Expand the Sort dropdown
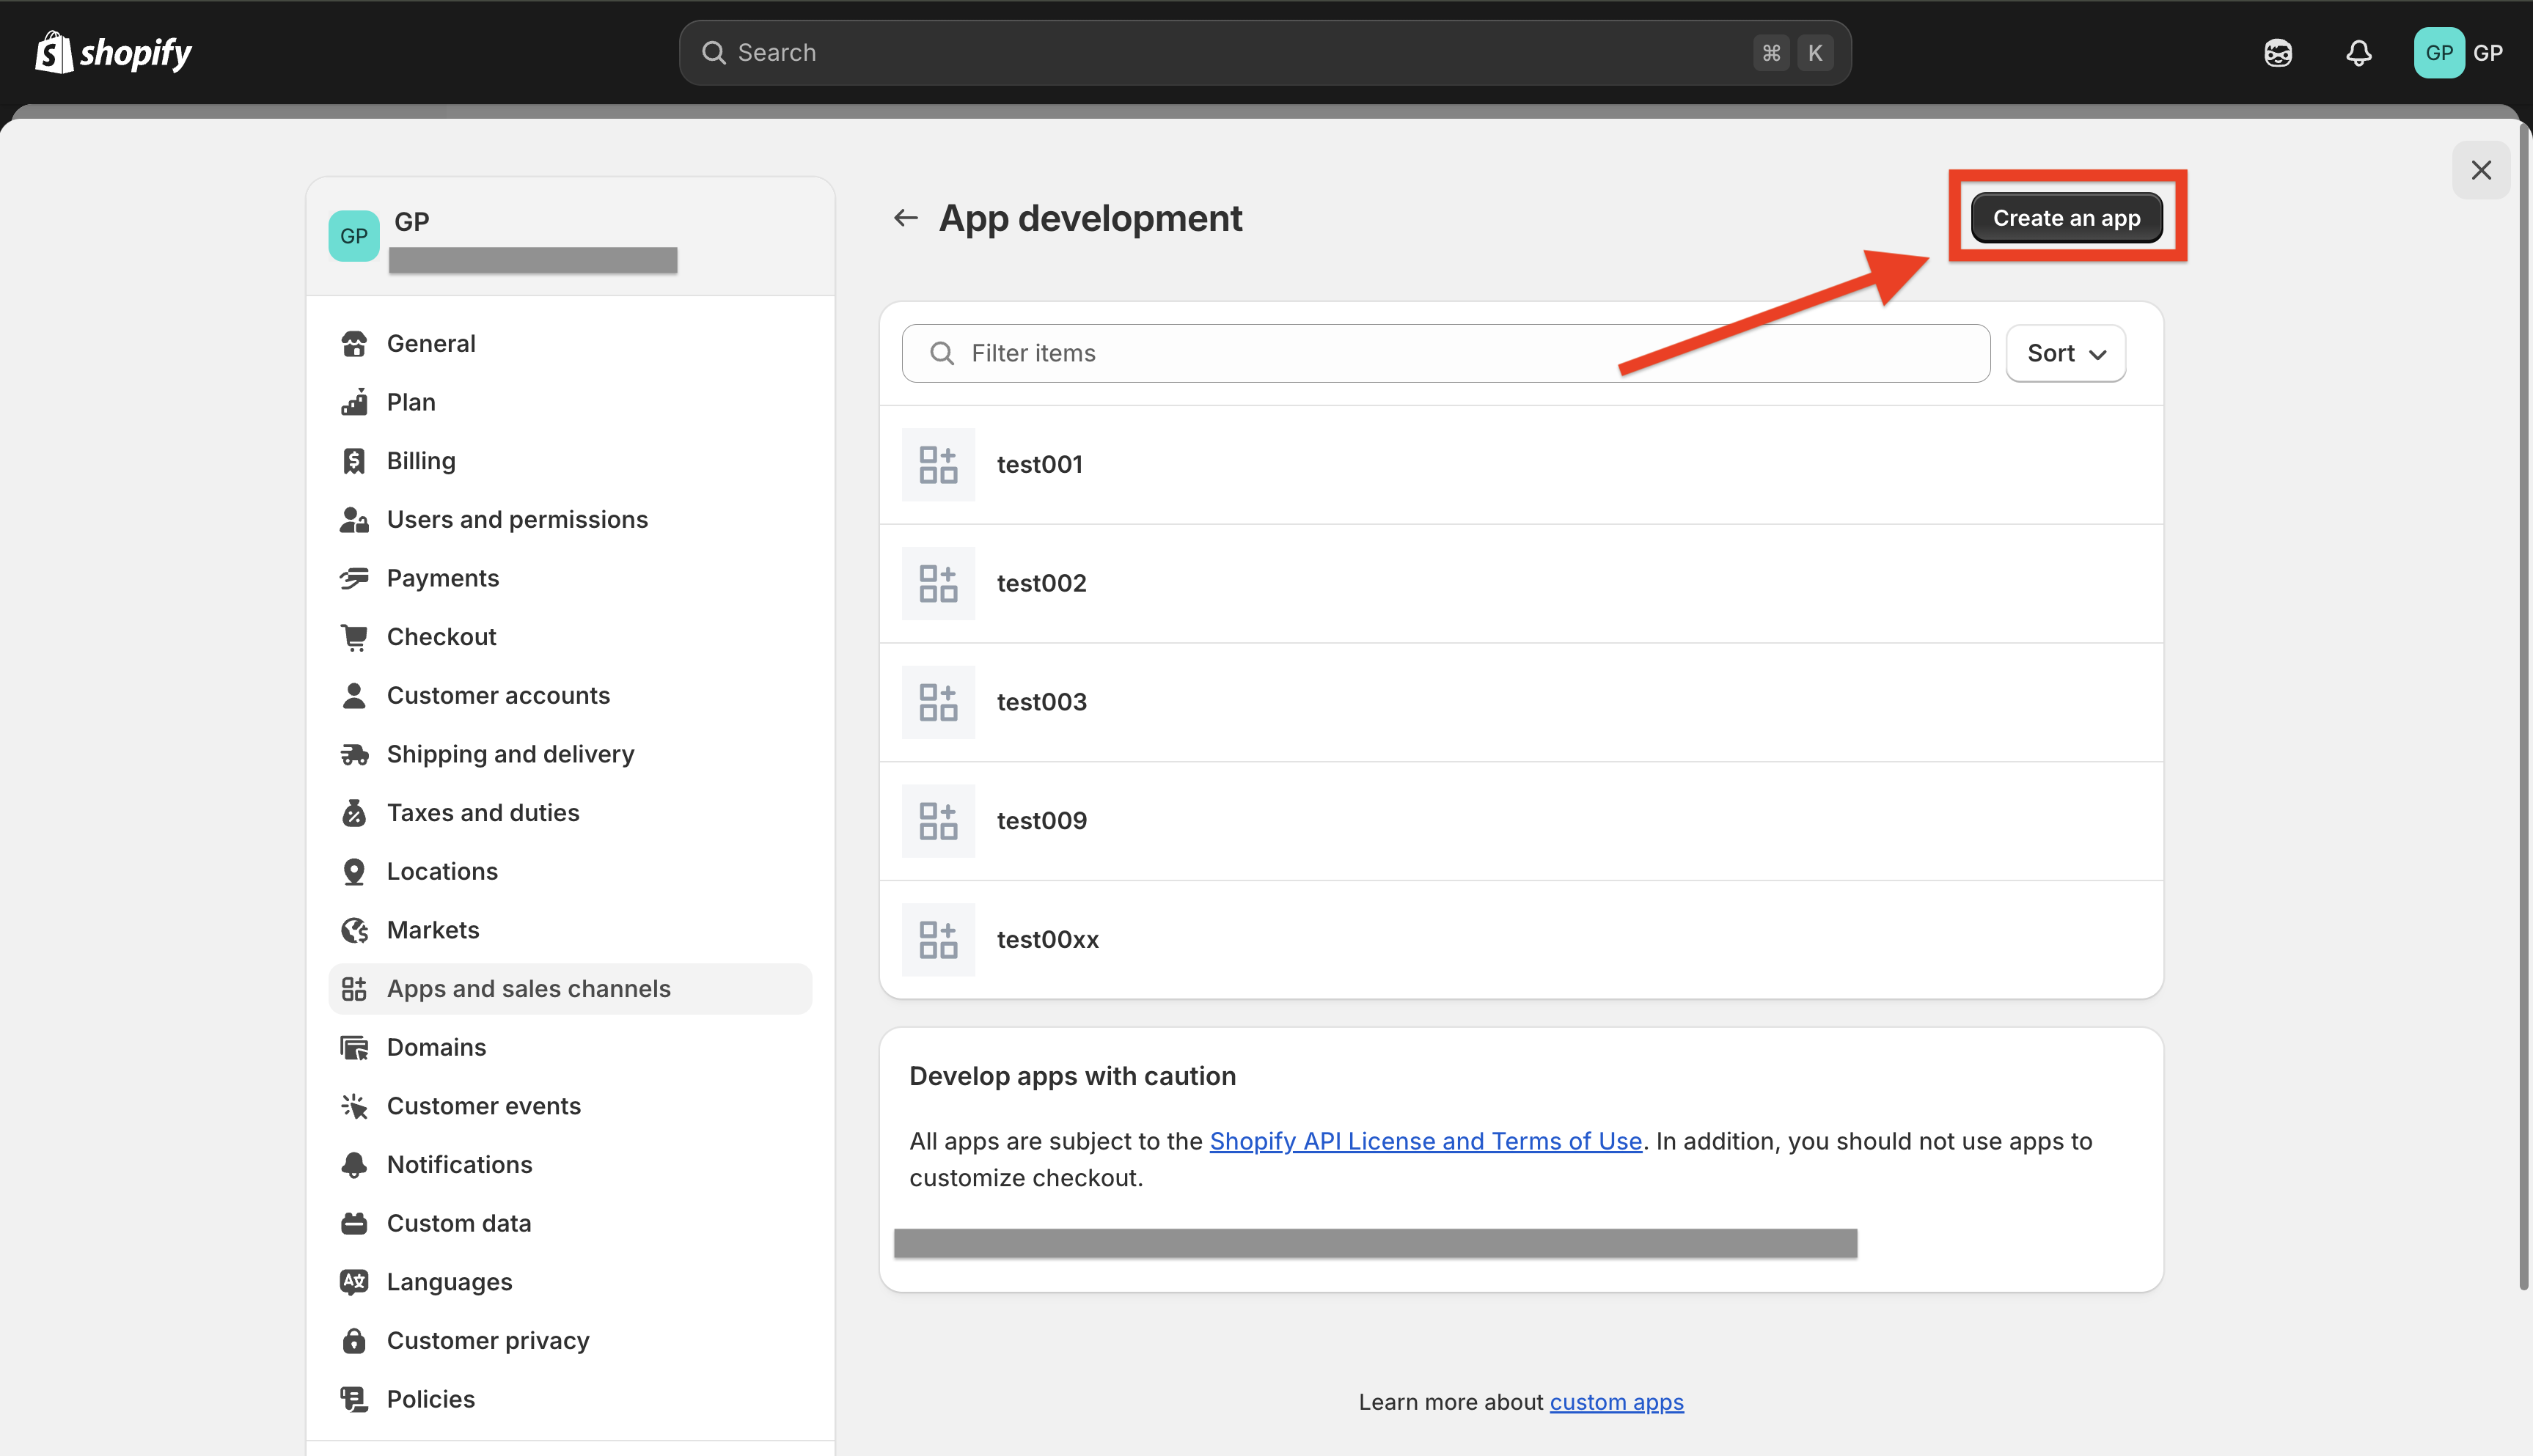This screenshot has width=2533, height=1456. tap(2065, 353)
